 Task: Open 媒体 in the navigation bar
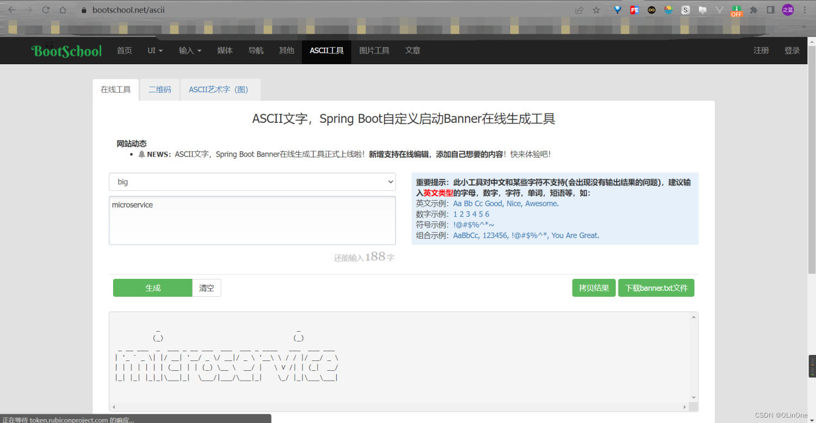225,51
